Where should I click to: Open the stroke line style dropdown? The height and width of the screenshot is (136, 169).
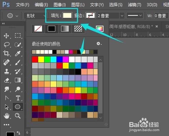[x=135, y=15]
